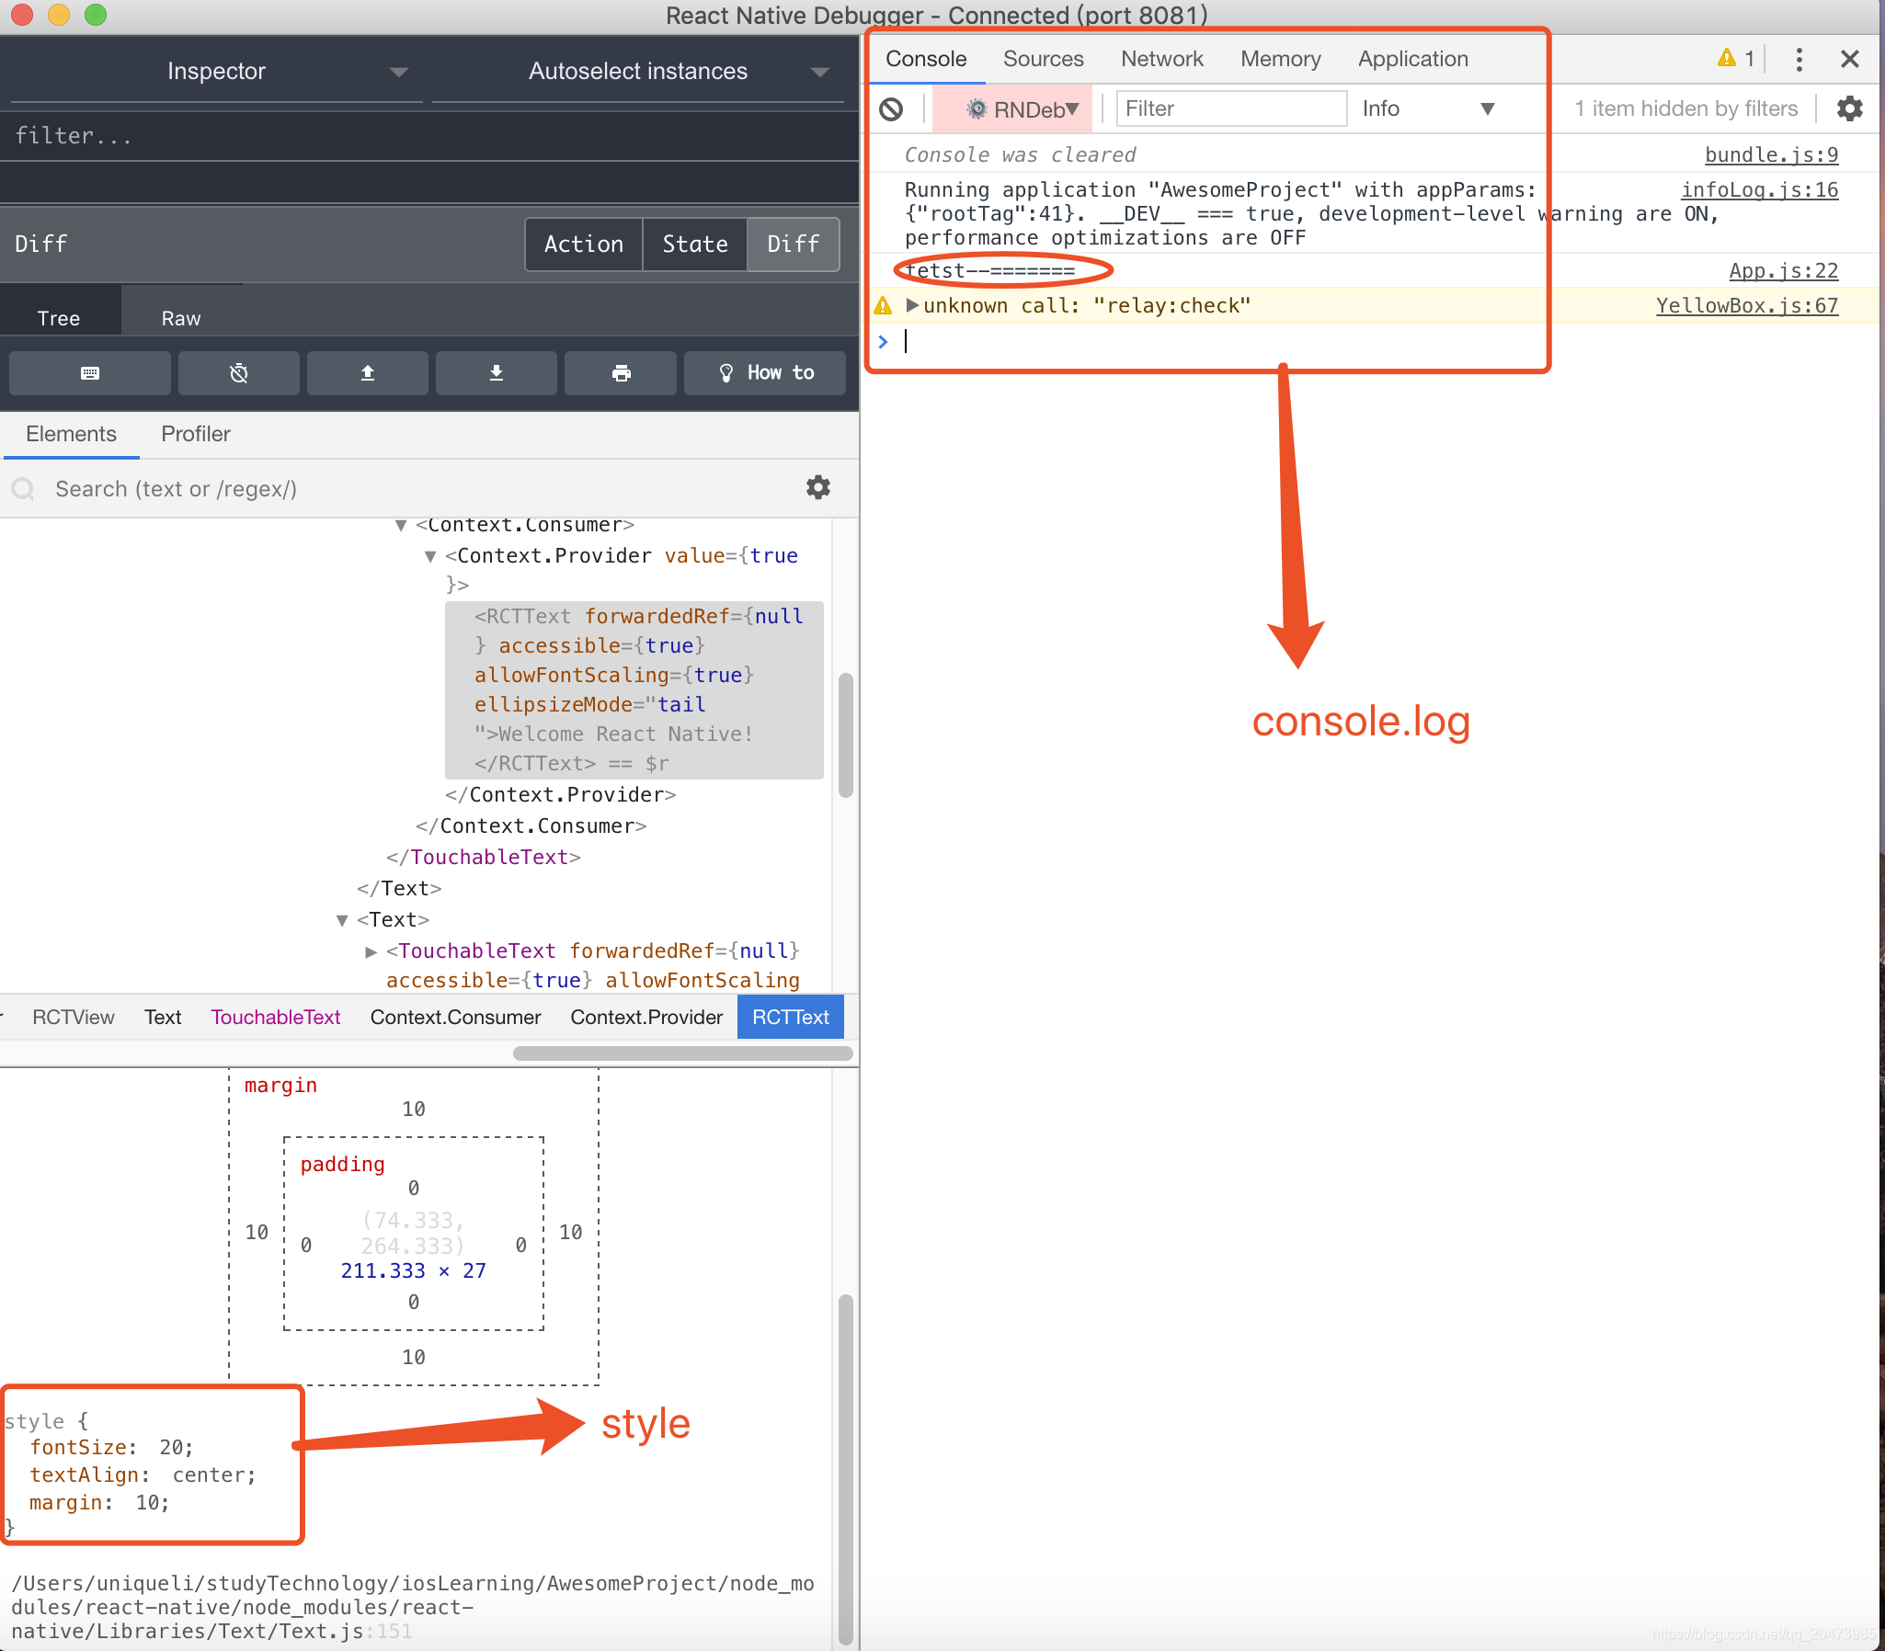Click the console Filter input field
1885x1651 pixels.
[1230, 108]
